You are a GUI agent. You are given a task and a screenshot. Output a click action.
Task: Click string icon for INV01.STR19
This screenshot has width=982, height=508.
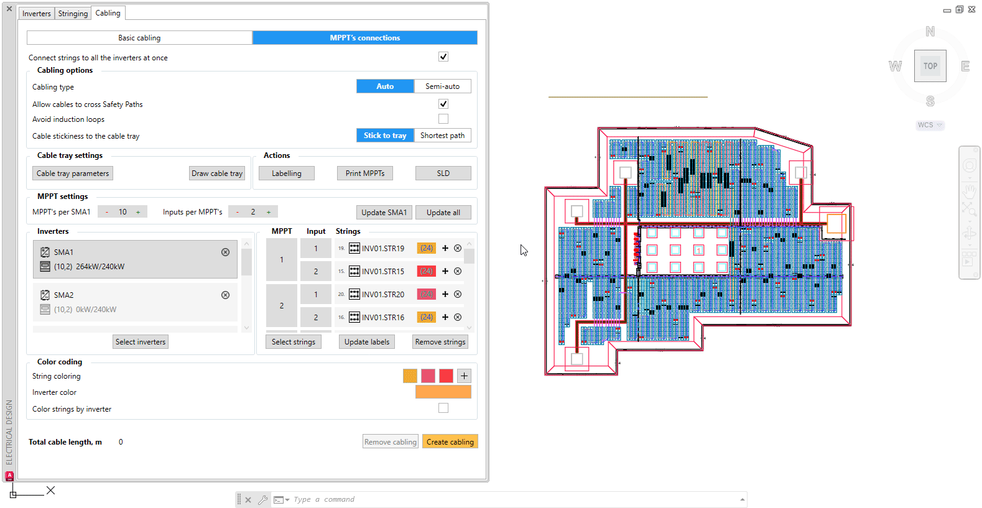[354, 248]
